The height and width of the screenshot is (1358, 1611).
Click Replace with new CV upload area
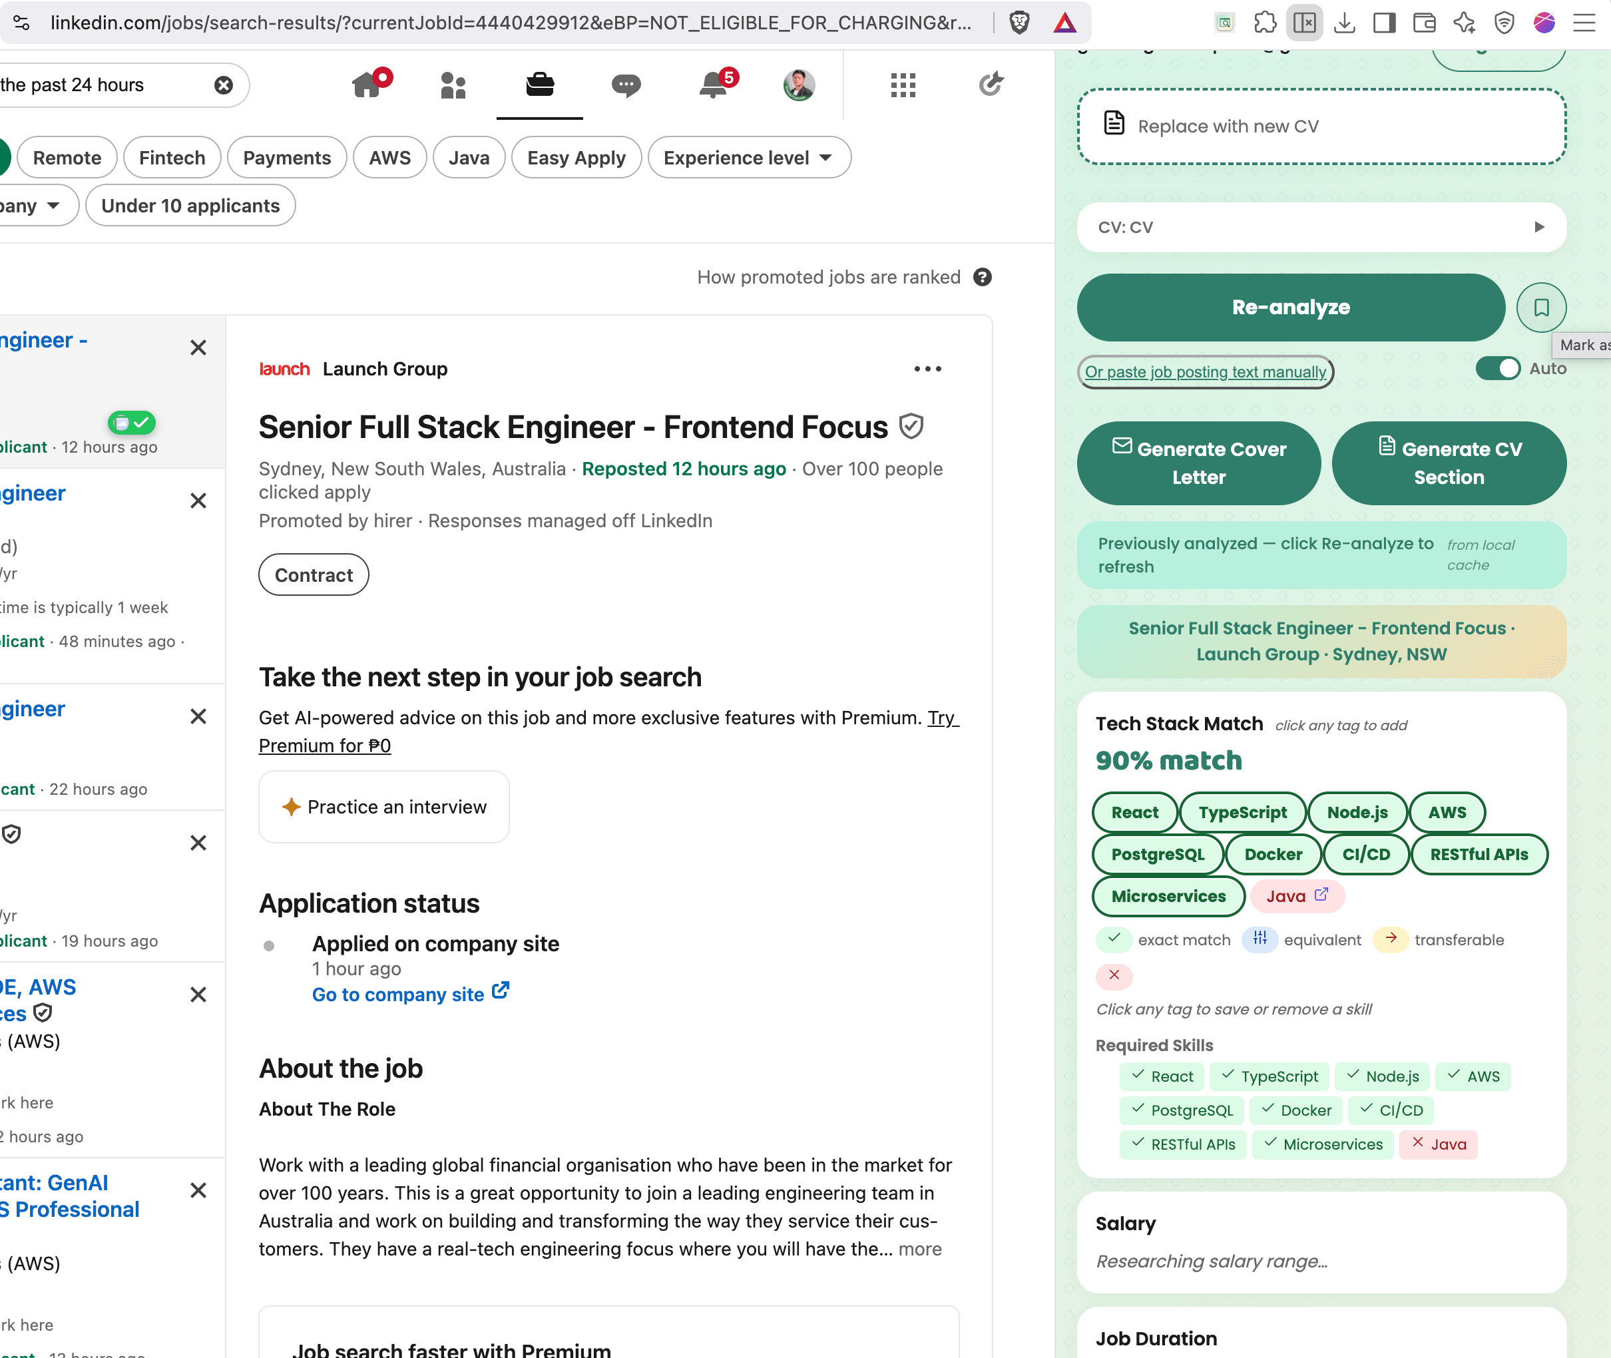pyautogui.click(x=1321, y=126)
